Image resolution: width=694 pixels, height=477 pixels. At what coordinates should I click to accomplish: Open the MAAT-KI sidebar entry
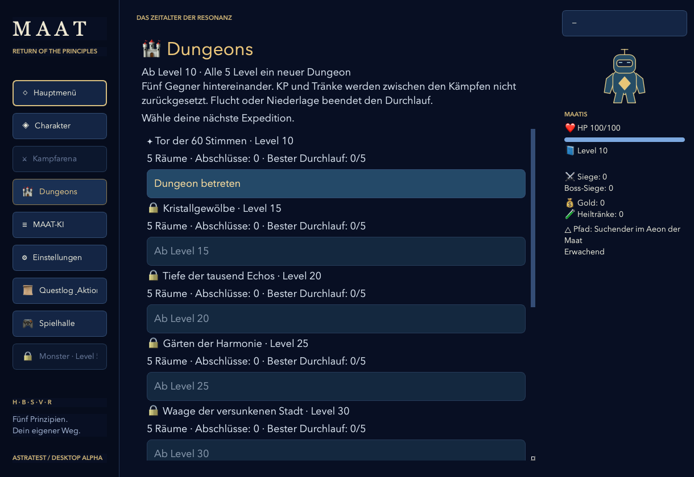tap(60, 225)
